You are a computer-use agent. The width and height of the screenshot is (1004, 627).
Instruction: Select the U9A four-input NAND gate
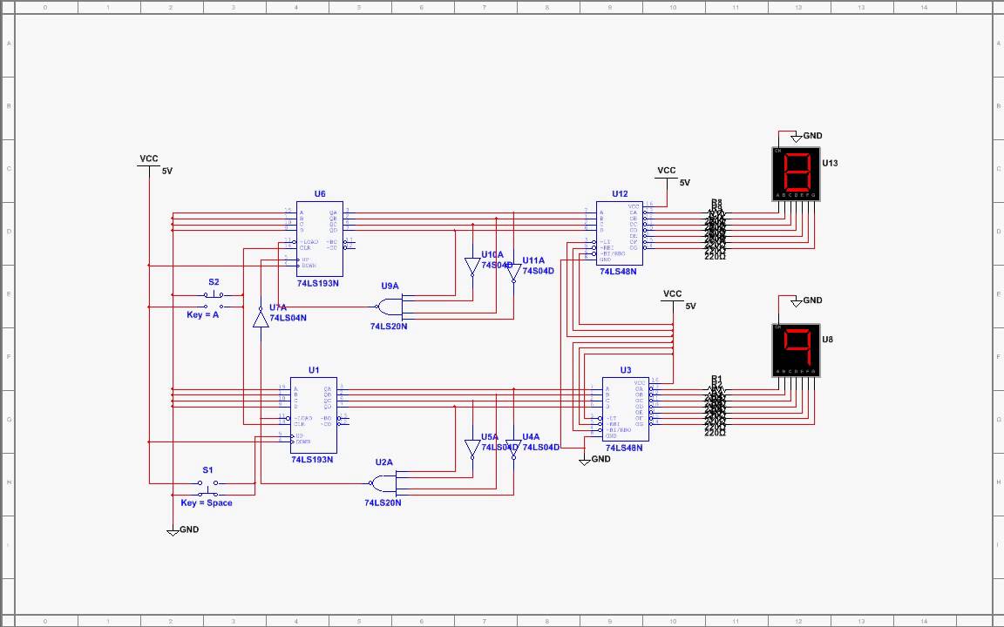pyautogui.click(x=390, y=307)
